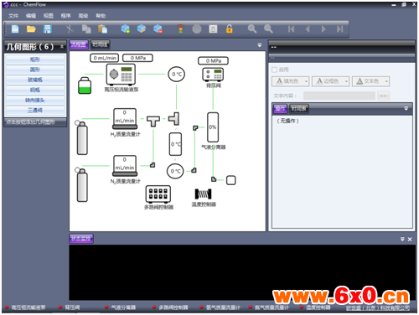Click the New file toolbar icon
The height and width of the screenshot is (315, 419).
(15, 29)
